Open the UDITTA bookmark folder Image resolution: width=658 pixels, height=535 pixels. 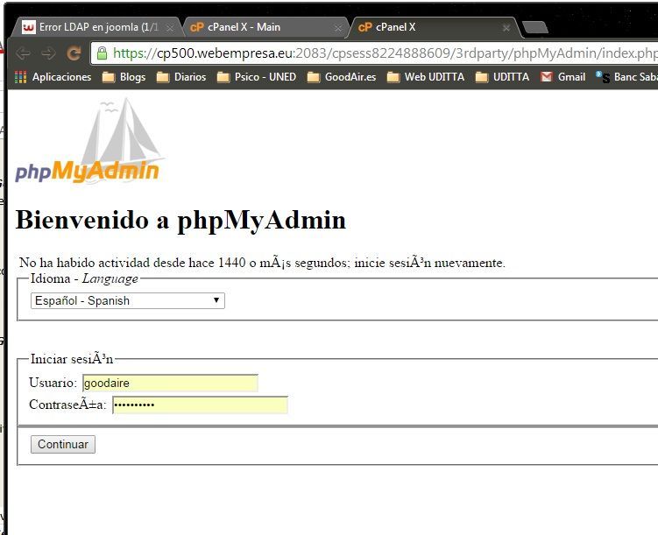click(x=502, y=77)
